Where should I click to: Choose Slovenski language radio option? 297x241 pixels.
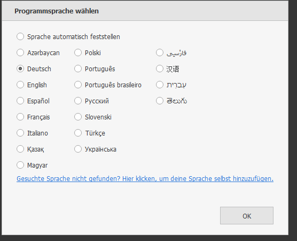(x=78, y=117)
